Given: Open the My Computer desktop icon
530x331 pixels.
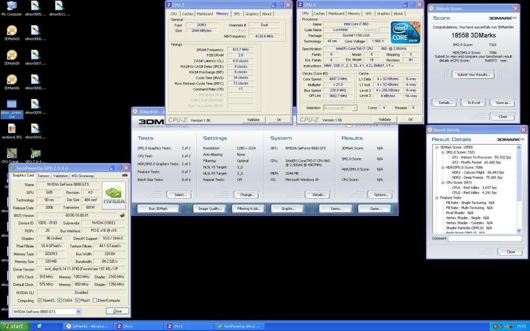Looking at the screenshot, I should (11, 7).
